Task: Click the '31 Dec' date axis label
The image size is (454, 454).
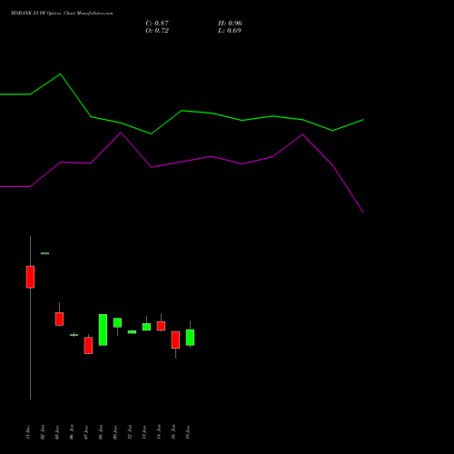Action: (x=28, y=432)
